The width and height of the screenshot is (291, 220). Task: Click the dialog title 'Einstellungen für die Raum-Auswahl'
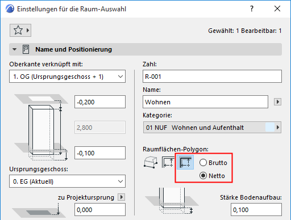72,9
